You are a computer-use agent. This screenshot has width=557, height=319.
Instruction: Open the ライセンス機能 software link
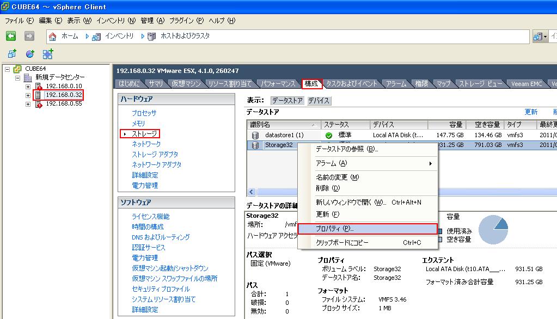point(151,217)
